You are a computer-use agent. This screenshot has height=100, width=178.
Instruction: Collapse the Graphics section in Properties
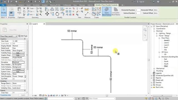click(25, 39)
